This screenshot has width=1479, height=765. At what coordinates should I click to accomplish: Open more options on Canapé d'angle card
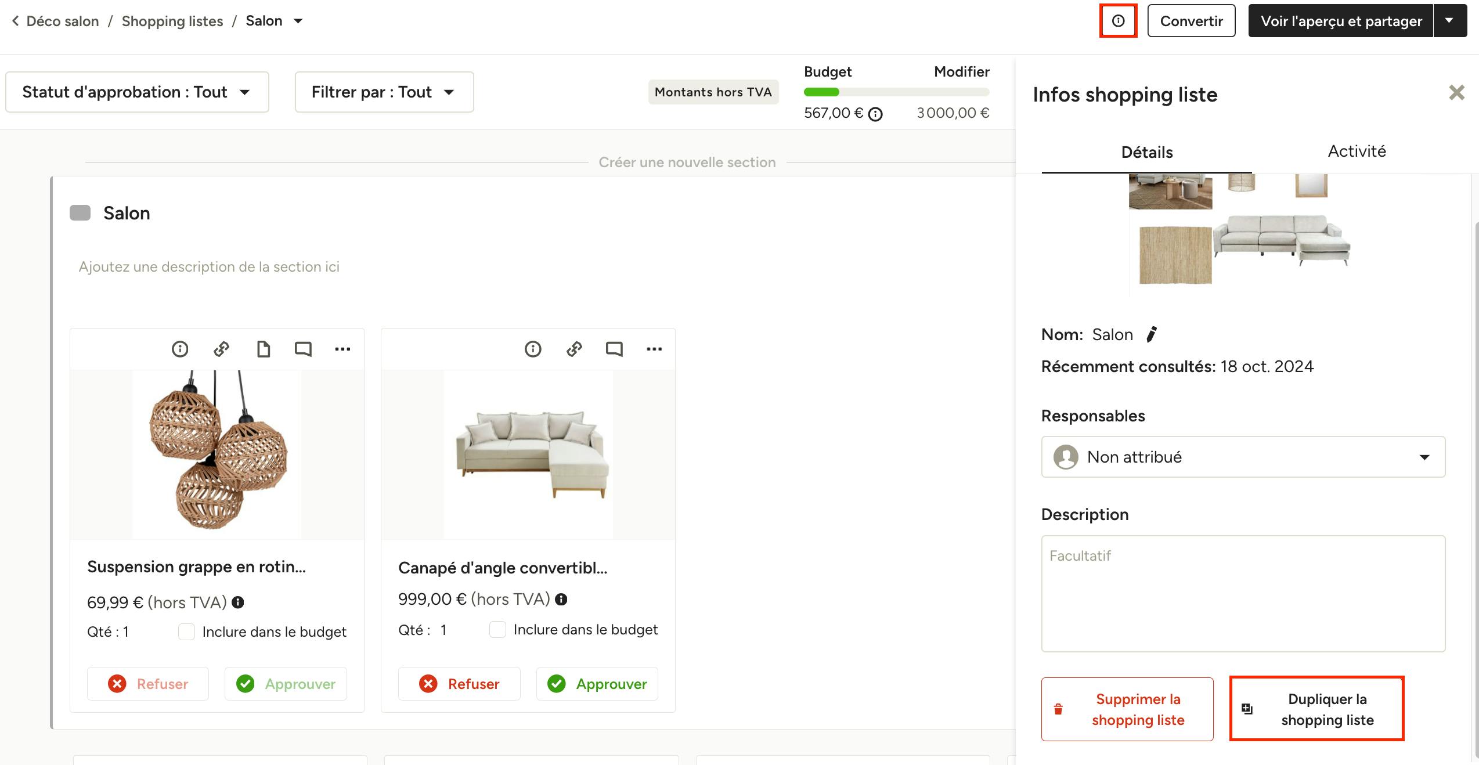(x=654, y=349)
